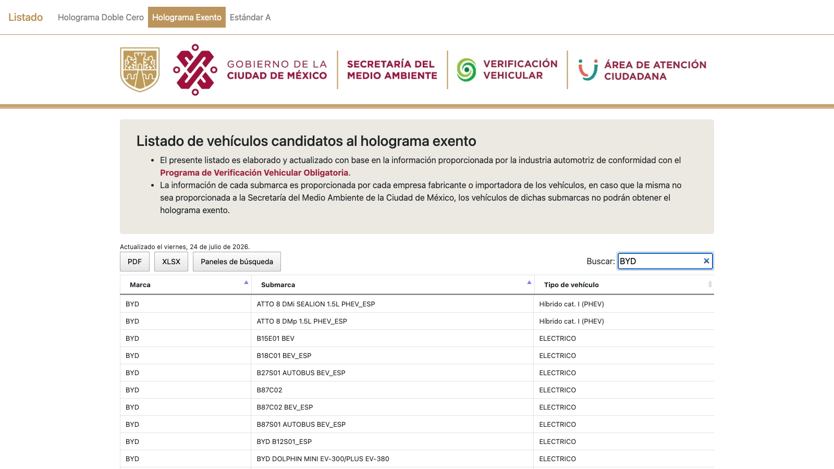The width and height of the screenshot is (834, 469).
Task: Click the BYD marca cell in the B18C01 BEV_ESP row
Action: coord(186,355)
